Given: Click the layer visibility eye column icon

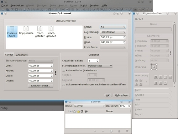Looking at the screenshot, I should 70,111.
